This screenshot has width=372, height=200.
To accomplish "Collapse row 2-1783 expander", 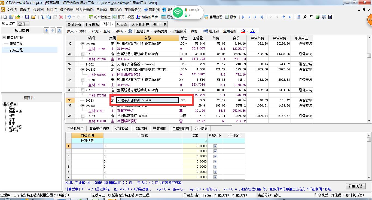I will tap(83, 105).
